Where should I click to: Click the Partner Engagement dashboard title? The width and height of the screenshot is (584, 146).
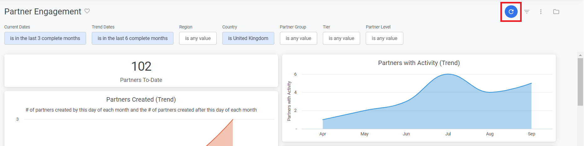(x=43, y=12)
